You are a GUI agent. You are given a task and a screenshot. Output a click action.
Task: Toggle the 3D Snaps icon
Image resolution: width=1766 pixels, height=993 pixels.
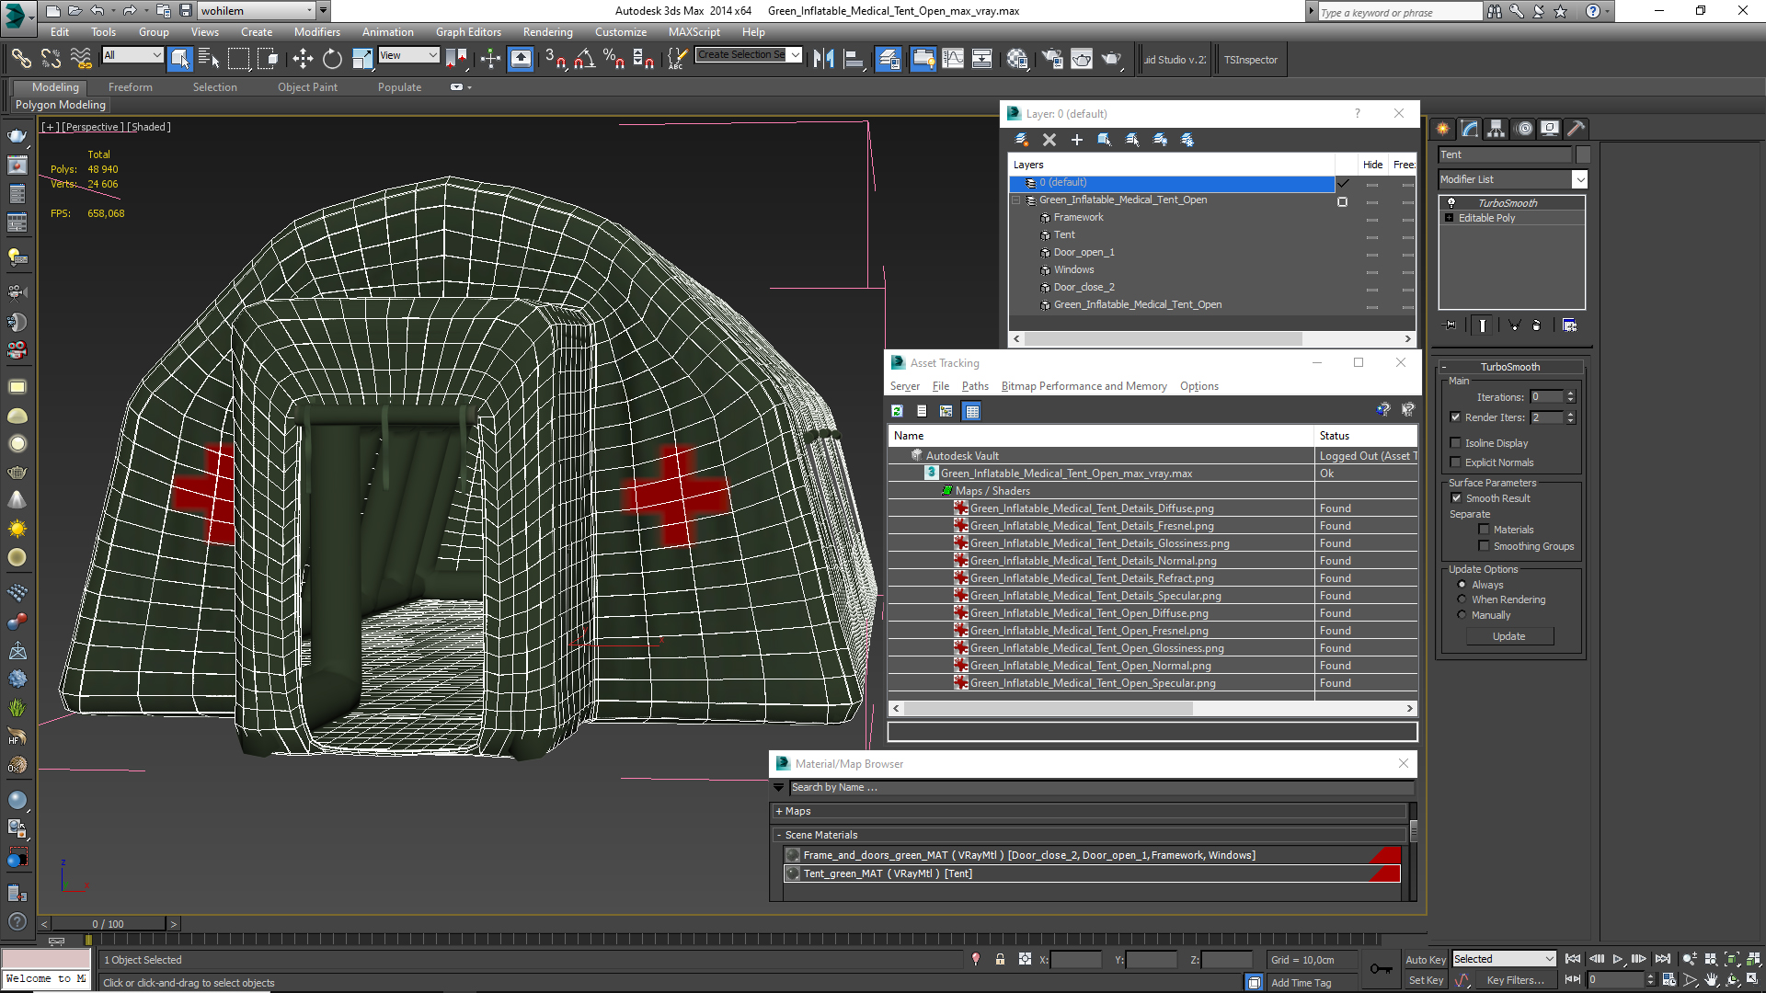[x=555, y=59]
